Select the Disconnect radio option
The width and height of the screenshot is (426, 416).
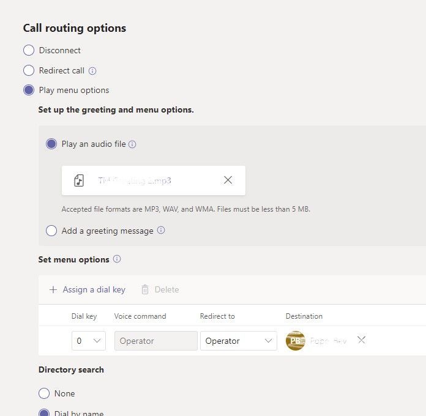tap(29, 50)
